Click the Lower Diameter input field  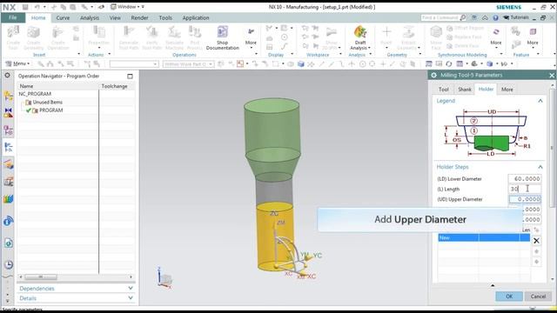tap(525, 179)
